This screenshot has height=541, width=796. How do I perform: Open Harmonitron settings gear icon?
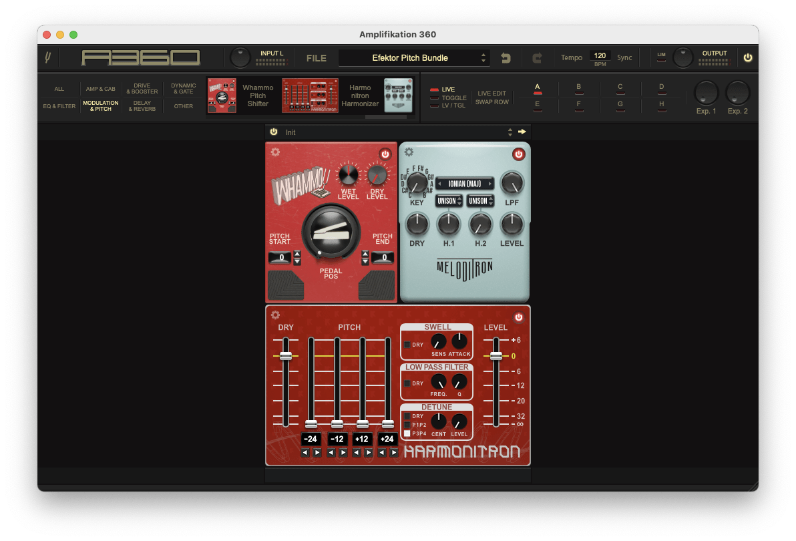click(275, 315)
